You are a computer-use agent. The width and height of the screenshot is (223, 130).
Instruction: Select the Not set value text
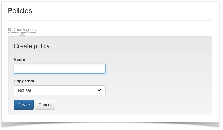pyautogui.click(x=25, y=90)
